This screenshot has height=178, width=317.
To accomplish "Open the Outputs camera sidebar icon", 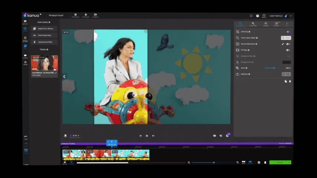I will (25, 56).
